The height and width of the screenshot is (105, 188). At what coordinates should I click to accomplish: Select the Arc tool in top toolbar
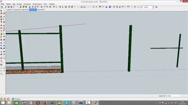point(14,7)
